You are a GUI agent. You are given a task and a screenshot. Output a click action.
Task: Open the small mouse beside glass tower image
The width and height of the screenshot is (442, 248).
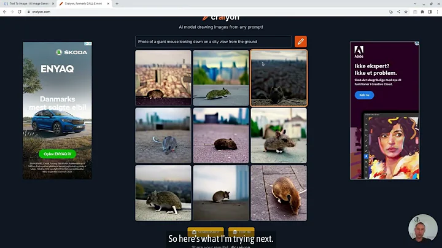221,193
